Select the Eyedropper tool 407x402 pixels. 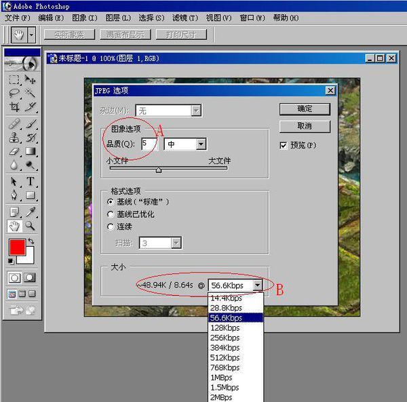30,212
